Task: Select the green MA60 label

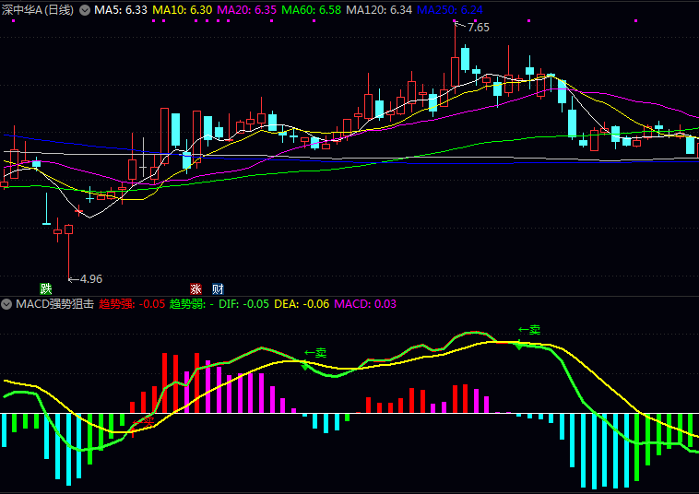Action: point(311,10)
